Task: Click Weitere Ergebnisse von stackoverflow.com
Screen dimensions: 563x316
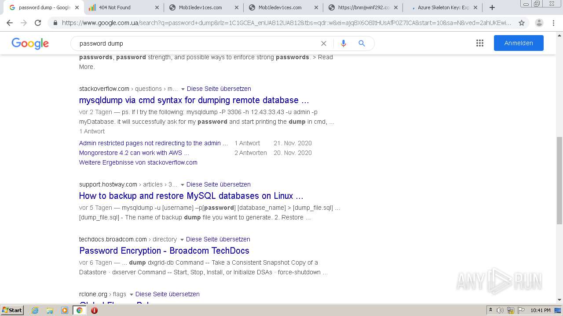Action: click(138, 162)
